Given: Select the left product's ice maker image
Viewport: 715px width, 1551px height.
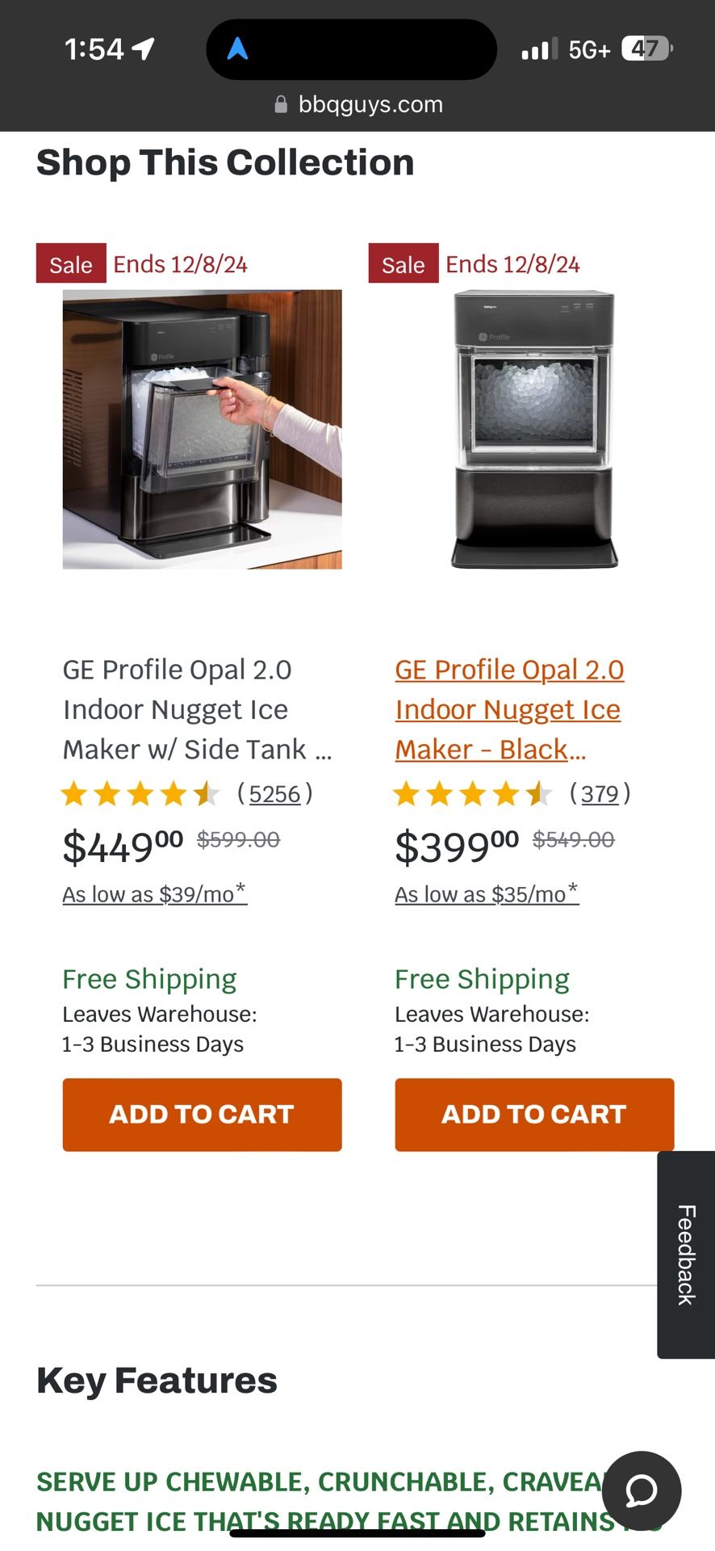Looking at the screenshot, I should 202,428.
